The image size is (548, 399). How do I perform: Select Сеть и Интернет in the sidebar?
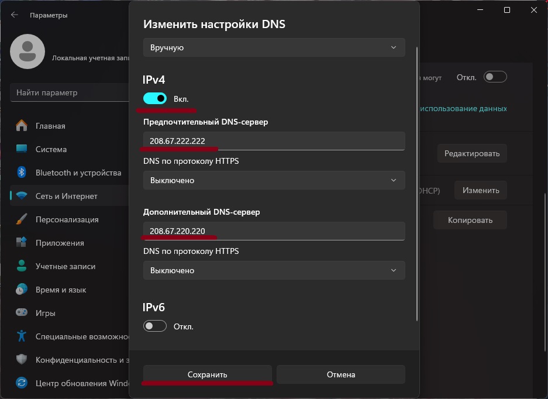point(66,196)
